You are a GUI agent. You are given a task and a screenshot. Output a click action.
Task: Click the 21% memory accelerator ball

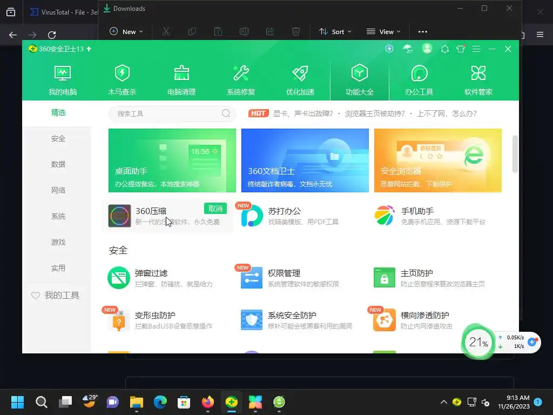(x=478, y=342)
